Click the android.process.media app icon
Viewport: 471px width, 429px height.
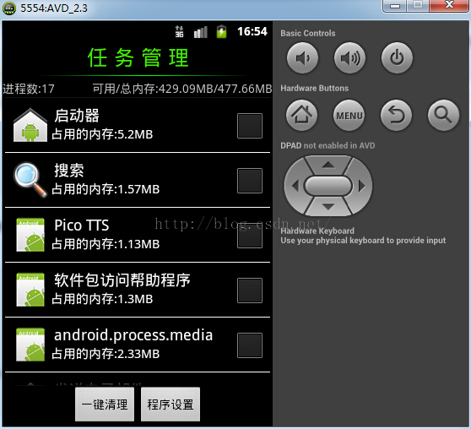click(x=30, y=345)
